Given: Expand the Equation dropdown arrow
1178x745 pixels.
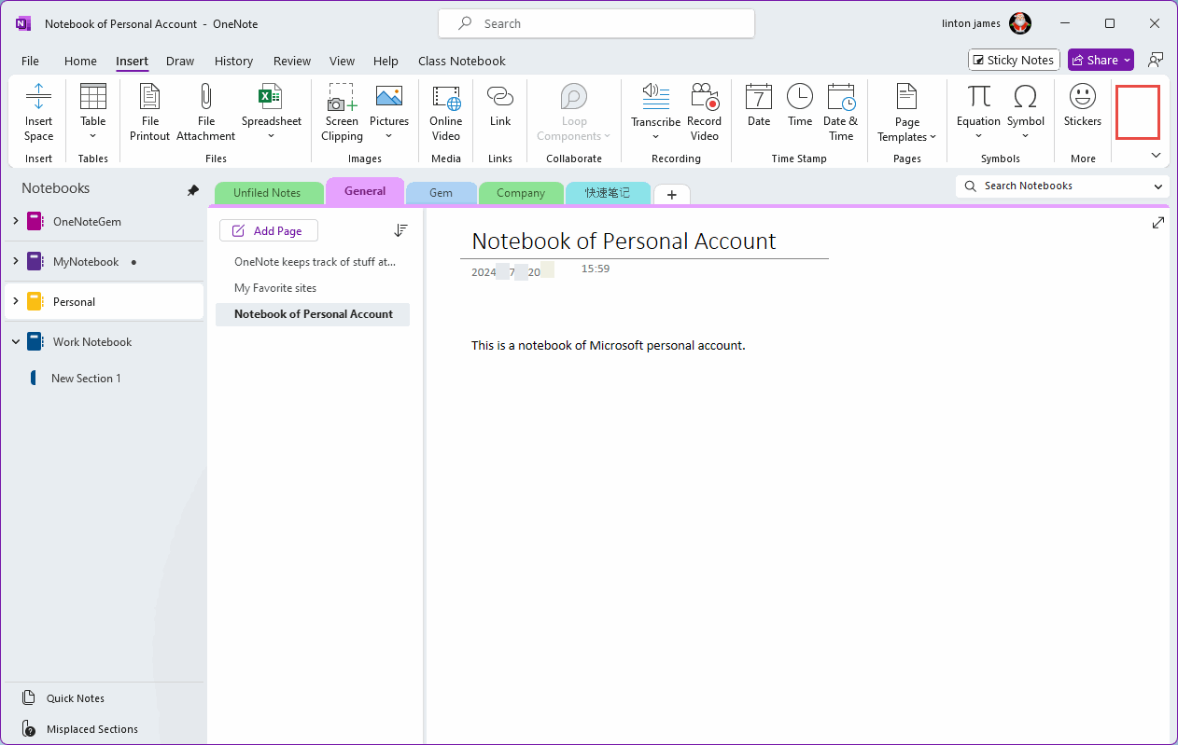Looking at the screenshot, I should click(x=978, y=136).
